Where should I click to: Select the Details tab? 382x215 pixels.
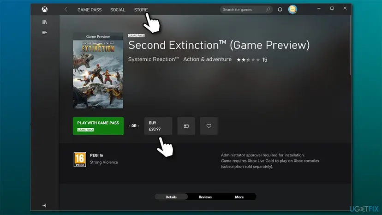pos(171,197)
